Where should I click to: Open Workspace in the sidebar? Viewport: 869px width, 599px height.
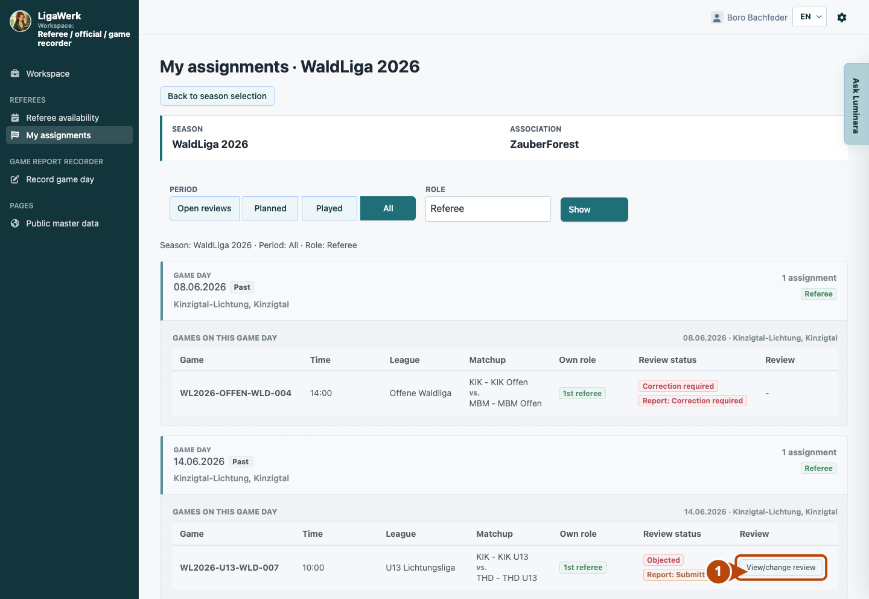69,74
